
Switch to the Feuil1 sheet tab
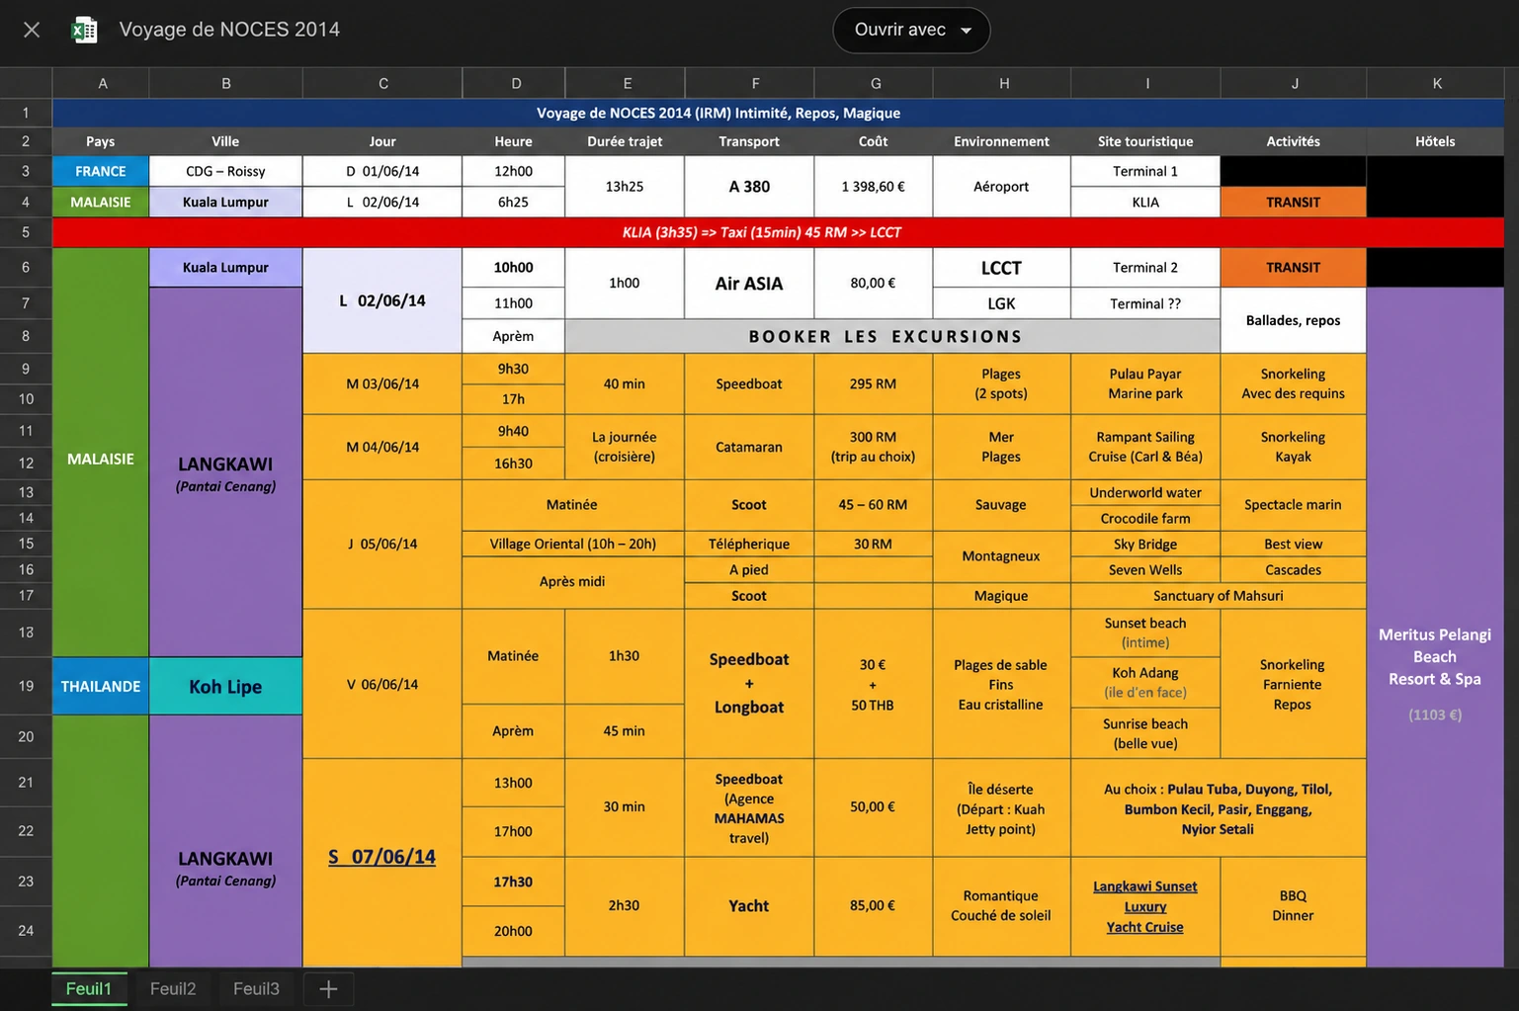pyautogui.click(x=89, y=989)
